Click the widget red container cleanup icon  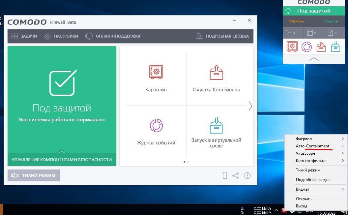321,46
